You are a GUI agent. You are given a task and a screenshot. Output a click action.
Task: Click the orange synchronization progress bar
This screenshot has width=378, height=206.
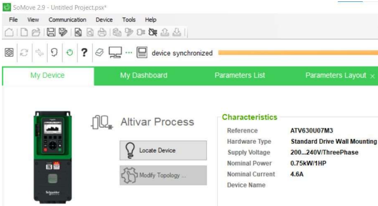click(298, 53)
